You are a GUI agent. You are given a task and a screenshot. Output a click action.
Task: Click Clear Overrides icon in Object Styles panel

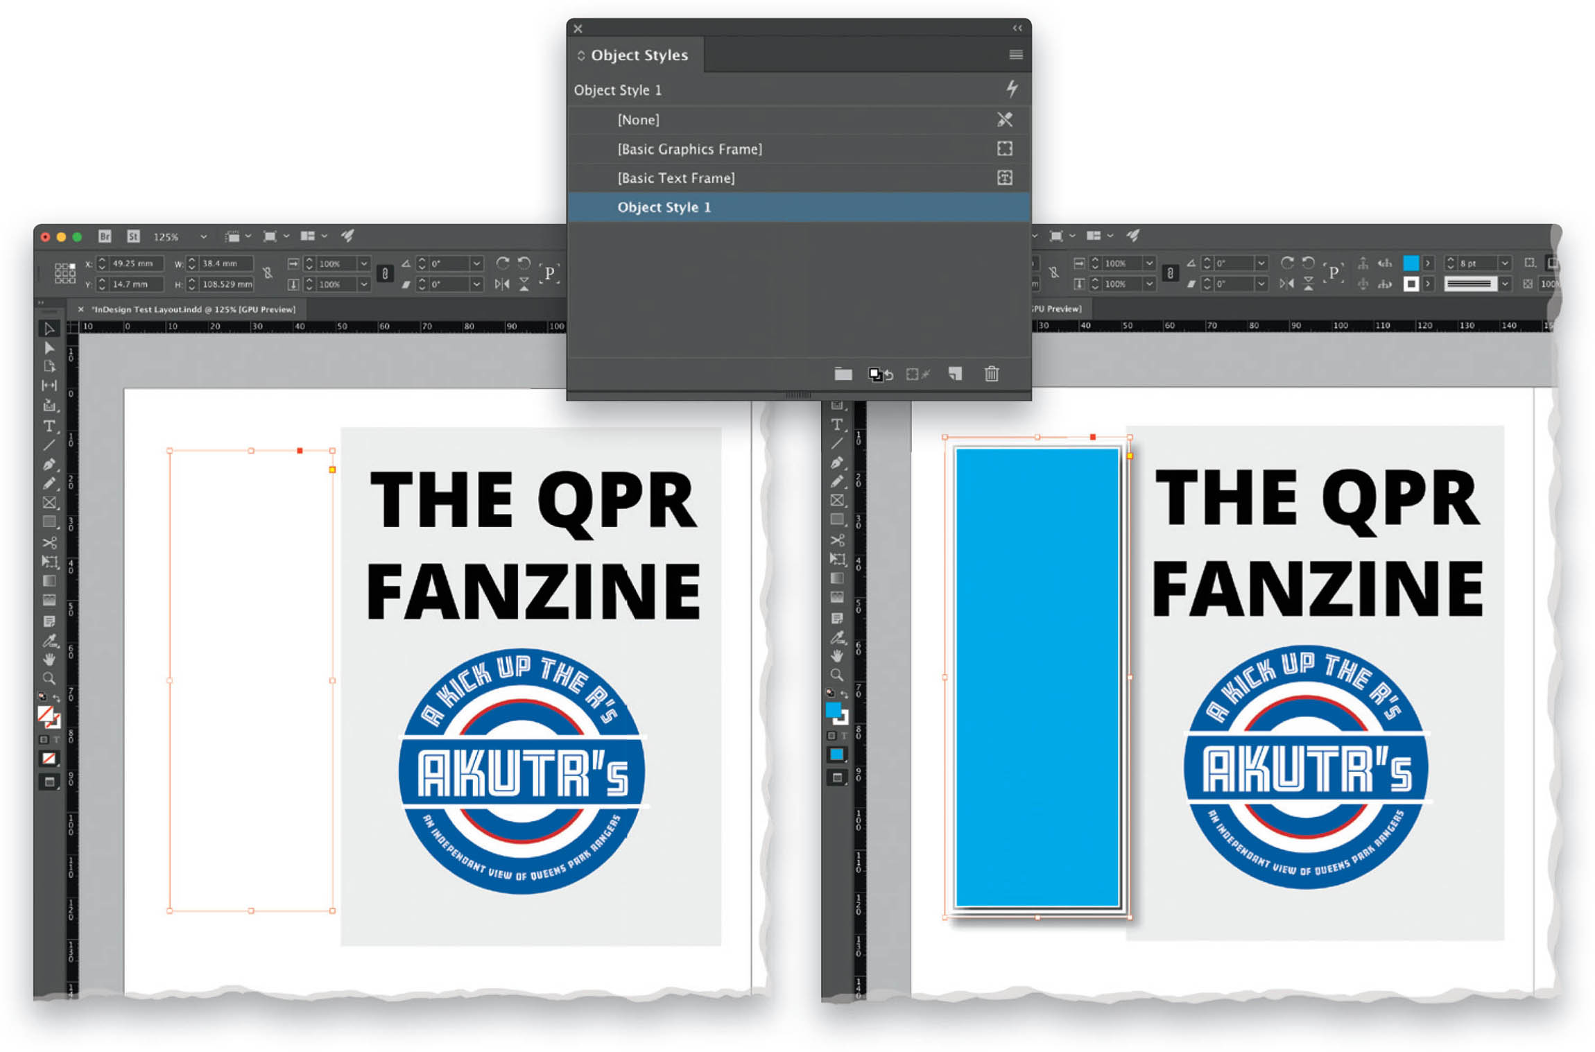coord(917,374)
